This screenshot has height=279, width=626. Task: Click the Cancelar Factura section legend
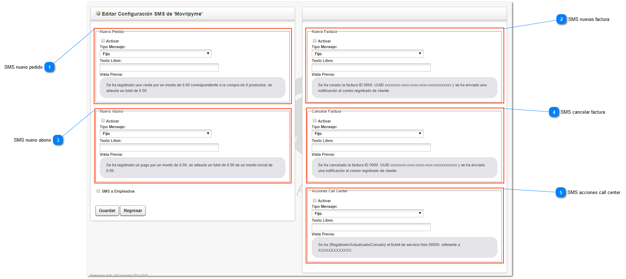click(x=326, y=111)
